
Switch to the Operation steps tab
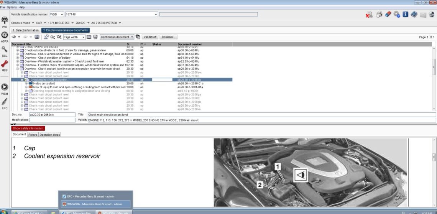[49, 135]
